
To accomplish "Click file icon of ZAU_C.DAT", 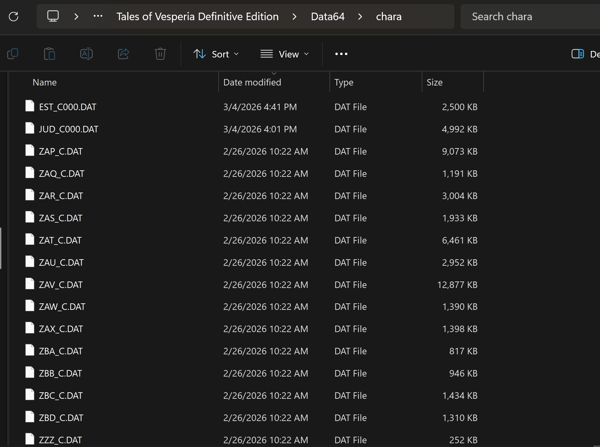I will point(30,261).
